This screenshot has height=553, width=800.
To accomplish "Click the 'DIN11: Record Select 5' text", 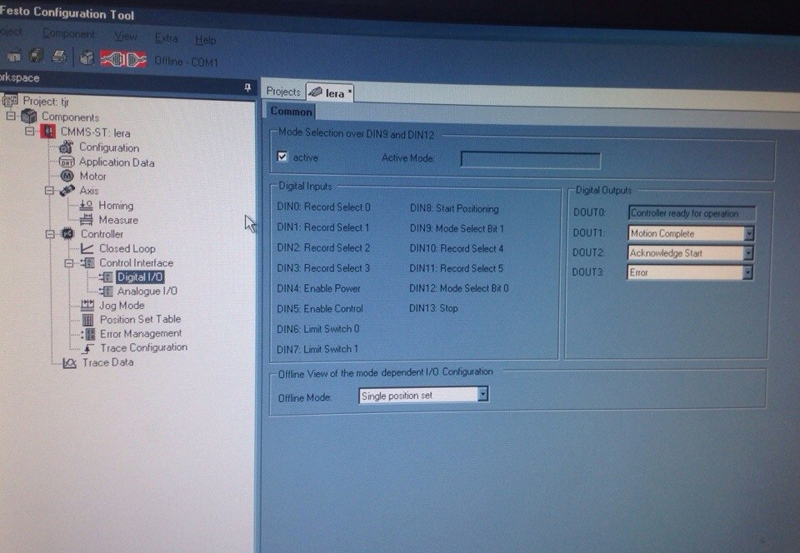I will (456, 268).
